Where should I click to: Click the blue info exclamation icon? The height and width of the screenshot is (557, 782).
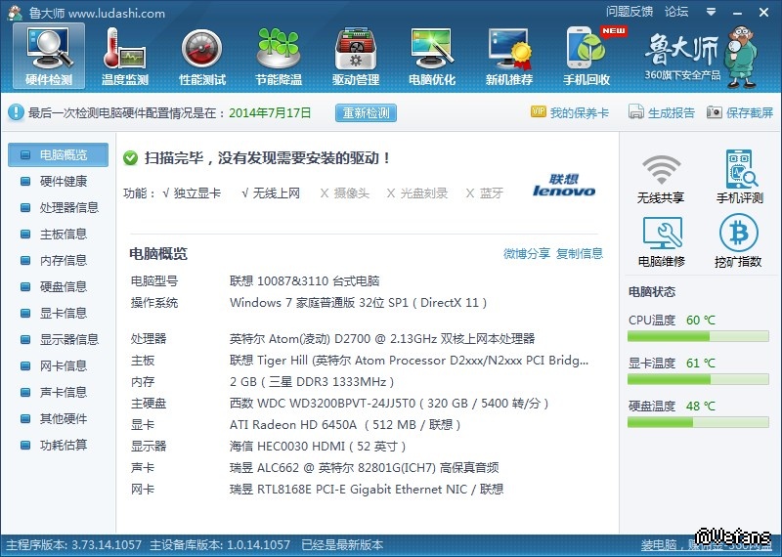pos(16,112)
